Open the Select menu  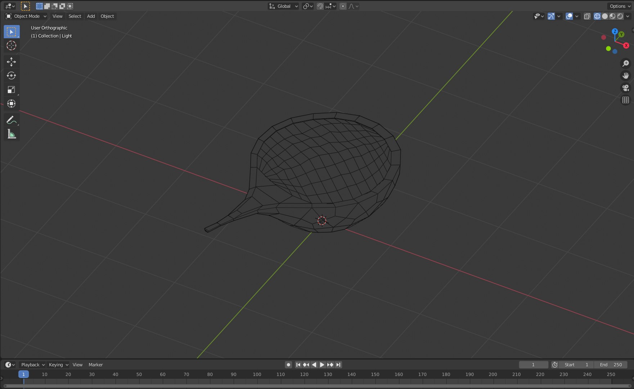(75, 16)
